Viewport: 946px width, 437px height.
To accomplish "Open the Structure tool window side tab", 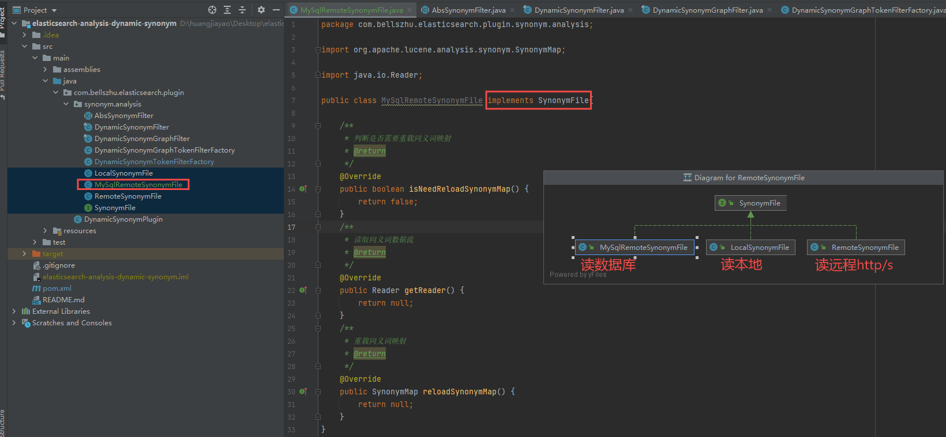I will coord(3,423).
